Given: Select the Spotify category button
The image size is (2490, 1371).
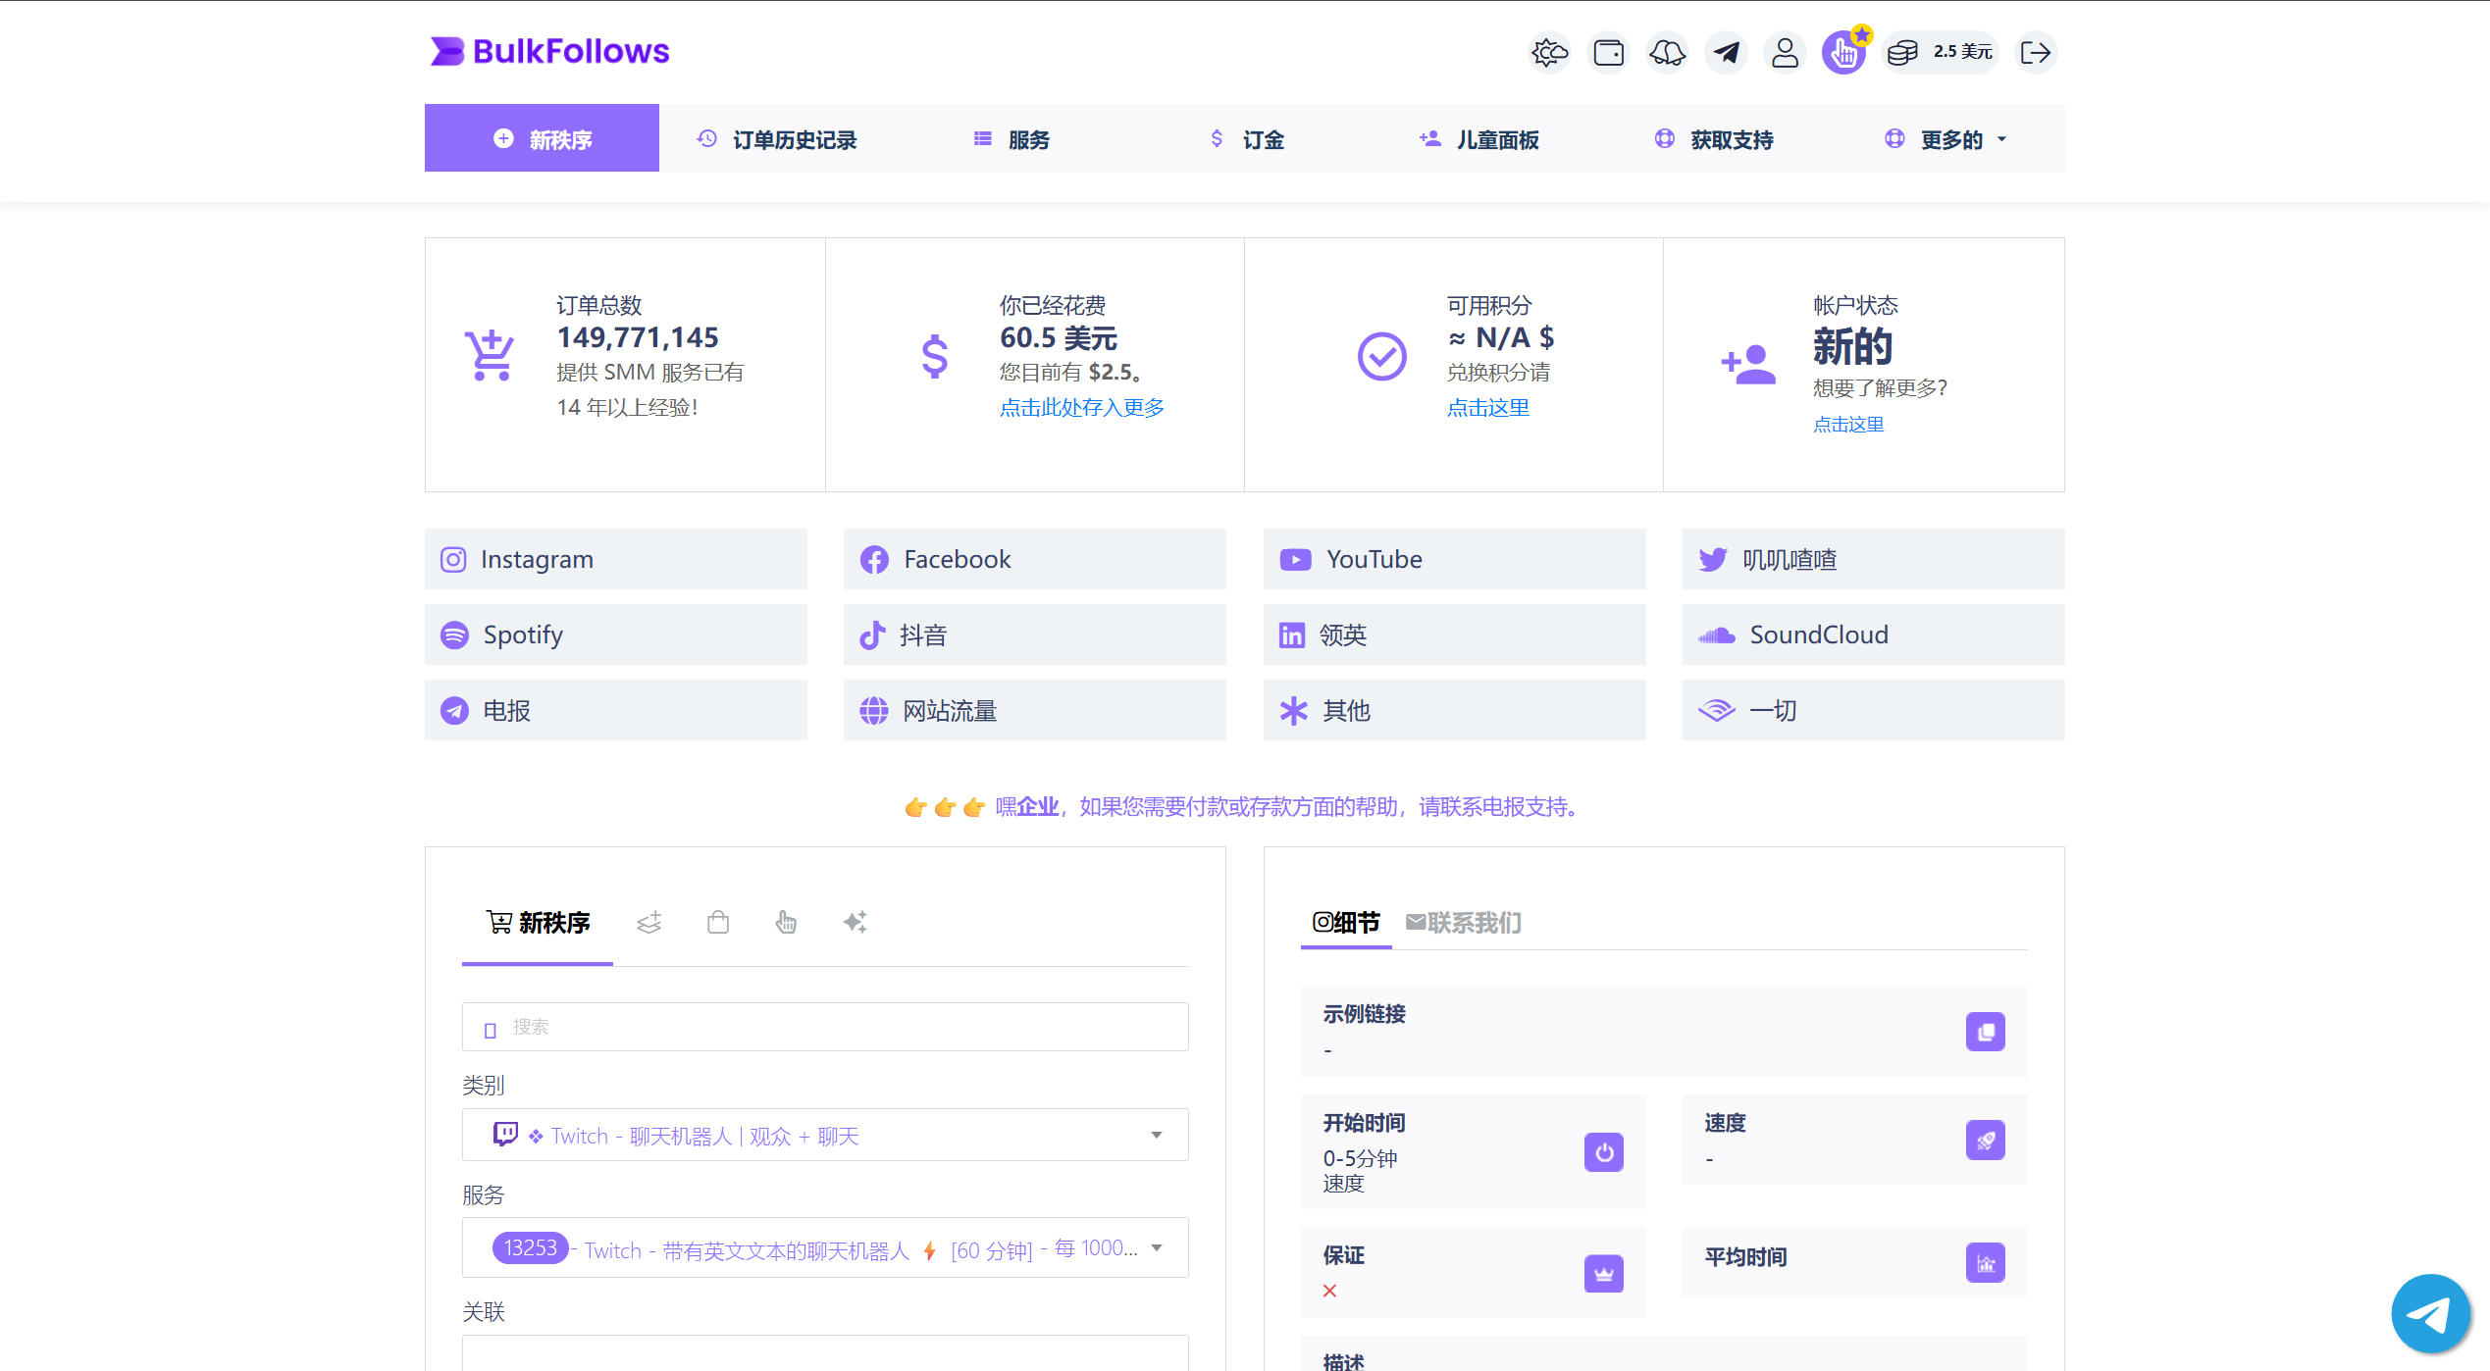Looking at the screenshot, I should point(616,635).
